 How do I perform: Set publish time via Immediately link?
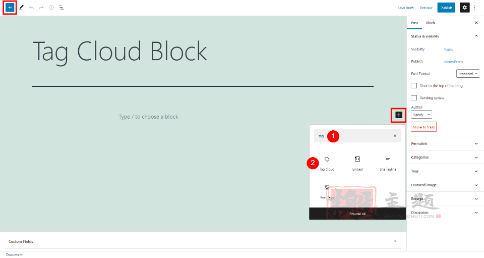coord(453,62)
